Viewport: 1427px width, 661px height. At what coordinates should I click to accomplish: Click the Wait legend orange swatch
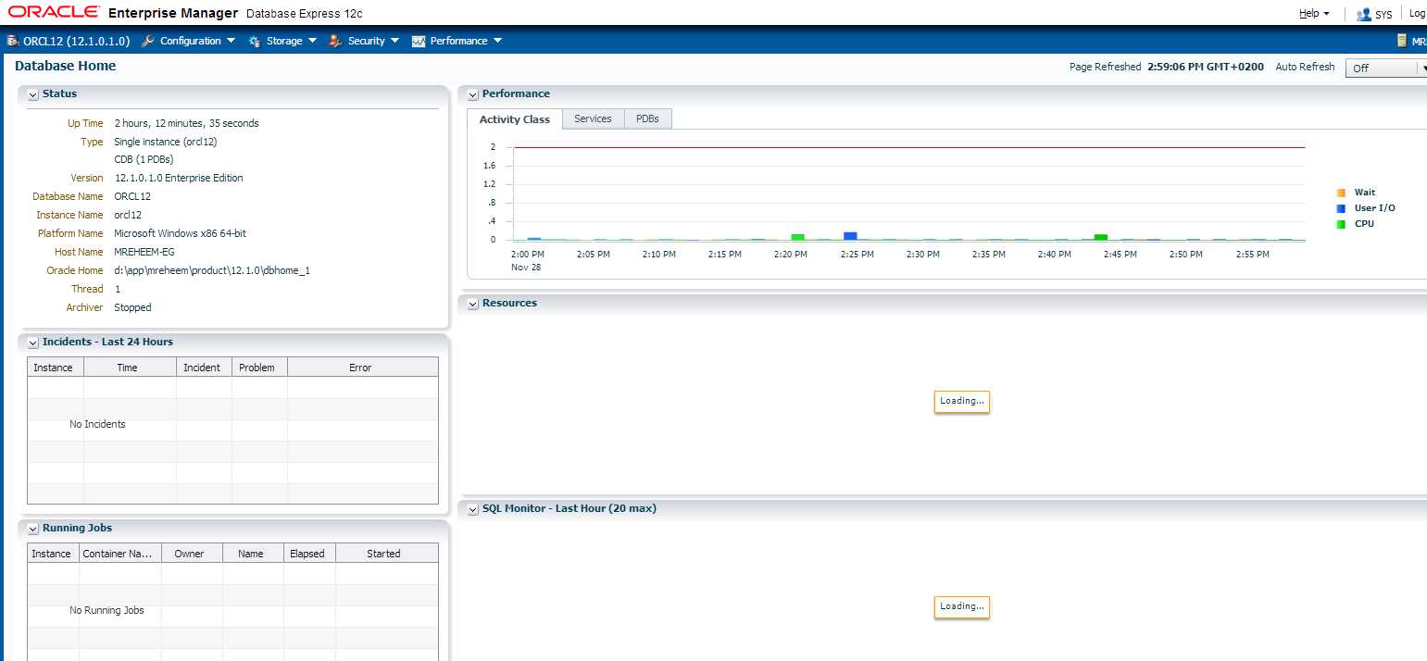[x=1341, y=193]
